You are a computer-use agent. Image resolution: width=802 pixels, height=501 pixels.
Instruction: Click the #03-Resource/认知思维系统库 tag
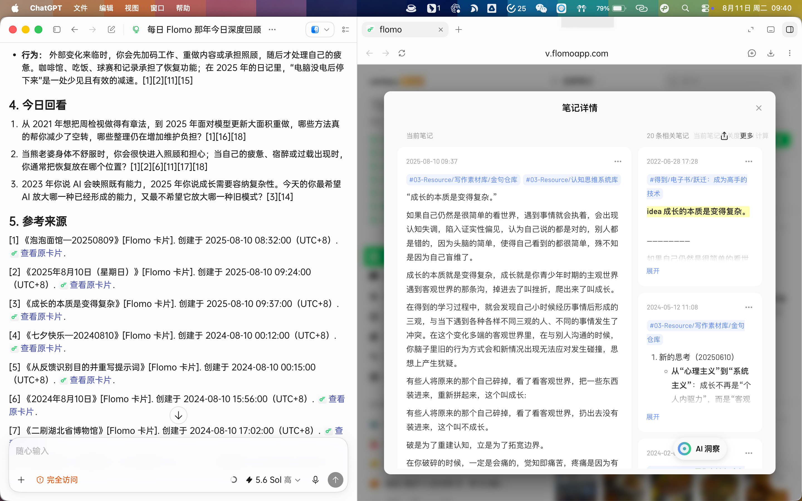tap(572, 180)
